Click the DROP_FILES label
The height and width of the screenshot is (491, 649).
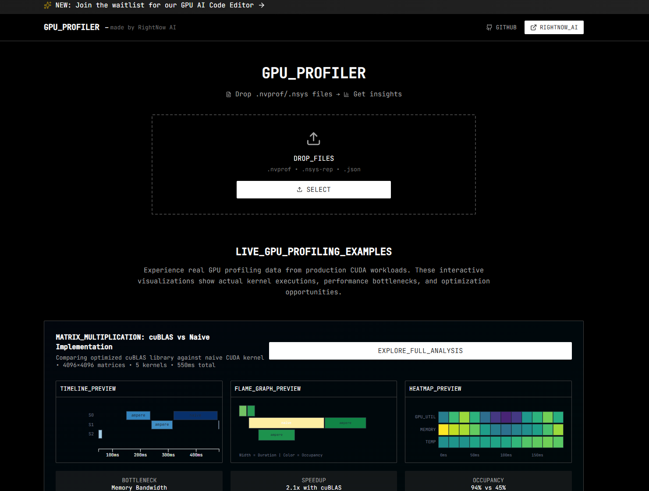[314, 159]
